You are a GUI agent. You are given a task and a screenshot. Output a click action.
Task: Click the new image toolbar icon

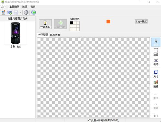[4, 13]
